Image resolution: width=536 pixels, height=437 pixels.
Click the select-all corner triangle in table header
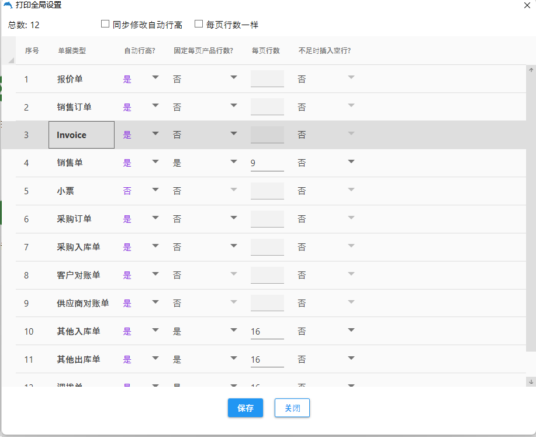tap(11, 60)
